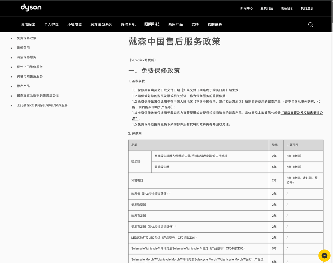Click the 1. 基本条款 subheading

tap(137, 81)
